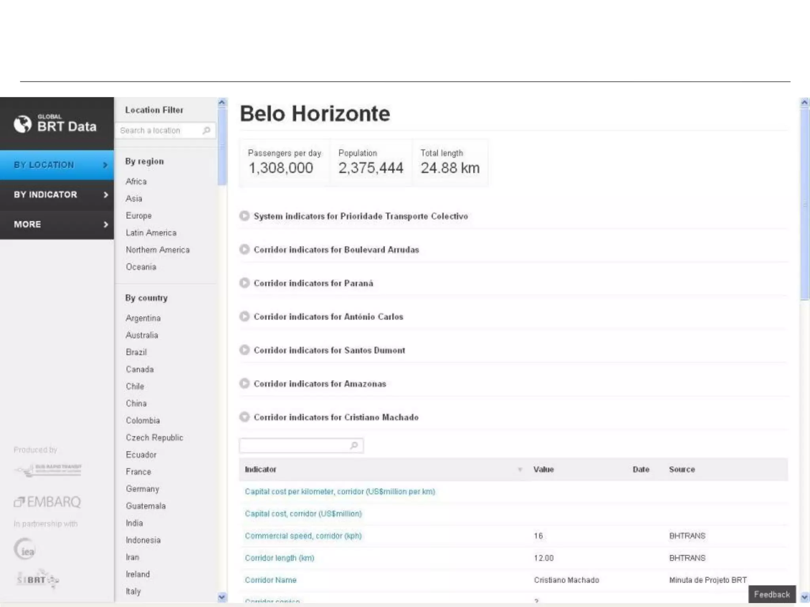
Task: Open the Commercial speed, corridor (kph) link
Action: pyautogui.click(x=303, y=535)
